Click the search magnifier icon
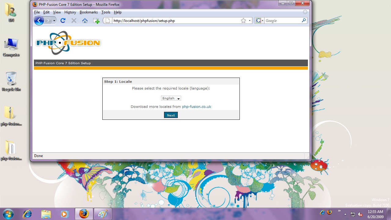The image size is (391, 220). tap(304, 20)
